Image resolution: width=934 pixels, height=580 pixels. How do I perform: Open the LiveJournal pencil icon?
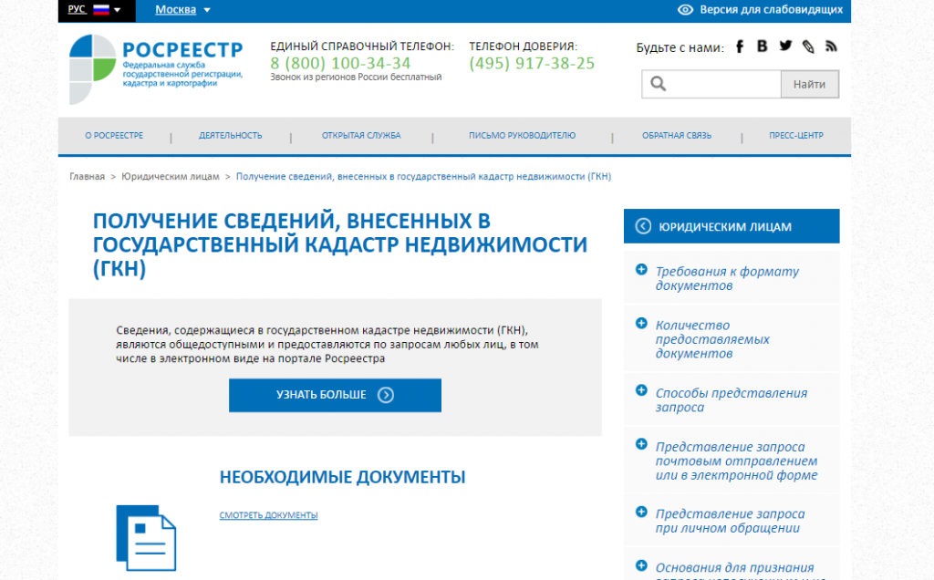coord(808,47)
